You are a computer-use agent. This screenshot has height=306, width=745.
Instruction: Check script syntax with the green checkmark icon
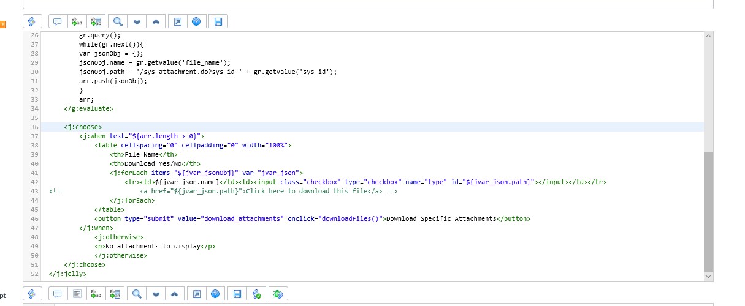pyautogui.click(x=257, y=294)
